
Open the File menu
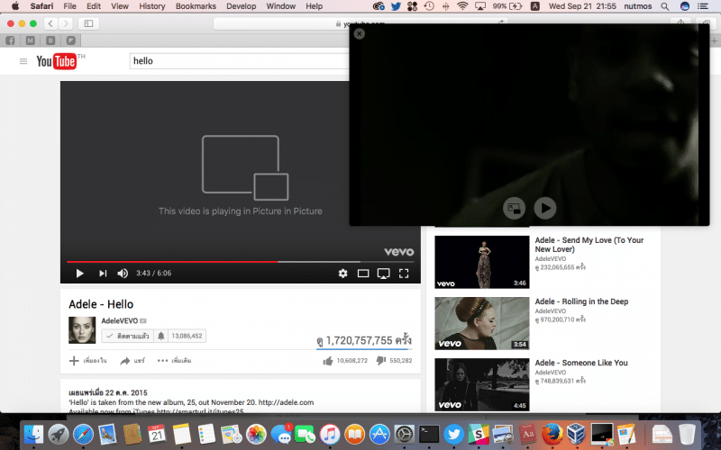click(x=70, y=6)
